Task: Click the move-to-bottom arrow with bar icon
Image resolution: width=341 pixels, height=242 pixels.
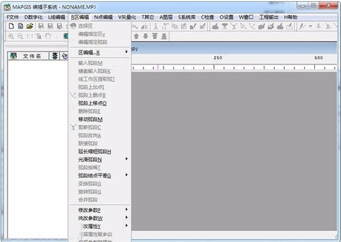Action: pyautogui.click(x=164, y=36)
